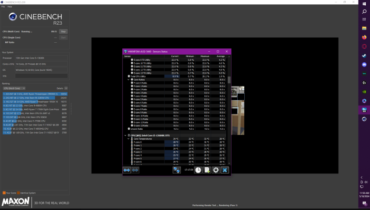Collapse the Core Ratios group
The width and height of the screenshot is (370, 210).
pos(129,80)
